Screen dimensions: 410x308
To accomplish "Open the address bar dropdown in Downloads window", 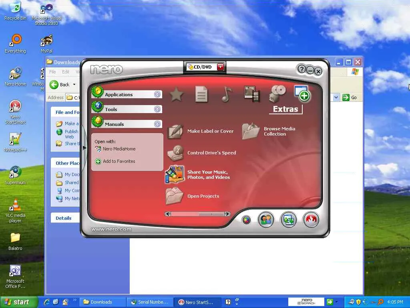I will [336, 97].
